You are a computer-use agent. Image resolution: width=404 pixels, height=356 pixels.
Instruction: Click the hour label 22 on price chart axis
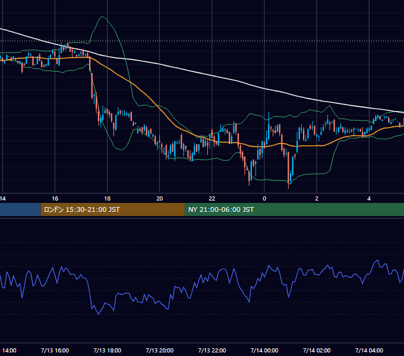coord(212,199)
